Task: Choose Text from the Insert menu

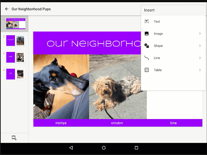Action: coord(157,22)
